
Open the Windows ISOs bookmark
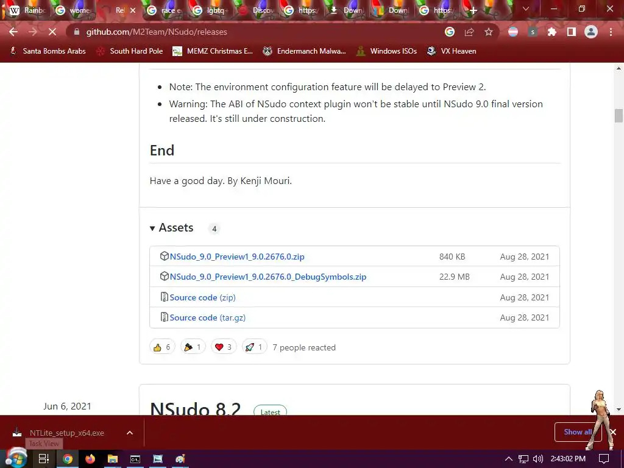click(x=386, y=51)
